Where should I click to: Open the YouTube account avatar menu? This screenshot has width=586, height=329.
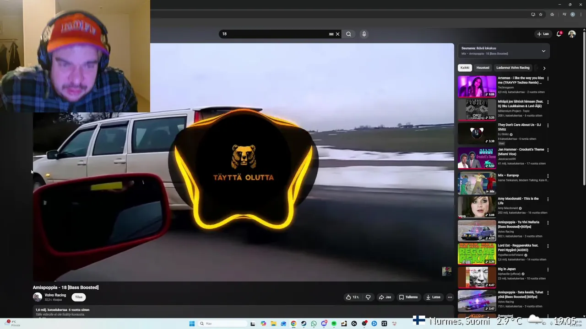572,34
